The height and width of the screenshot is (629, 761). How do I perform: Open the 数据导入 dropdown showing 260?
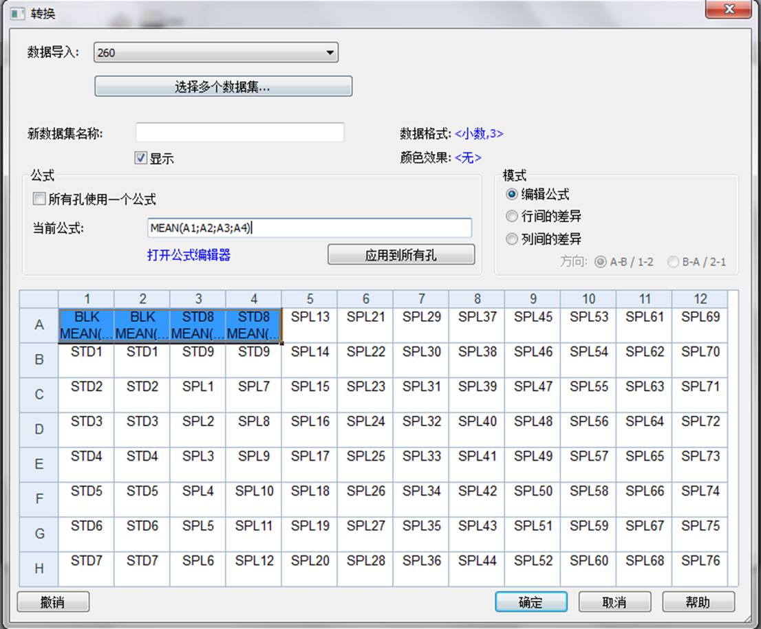[x=215, y=52]
